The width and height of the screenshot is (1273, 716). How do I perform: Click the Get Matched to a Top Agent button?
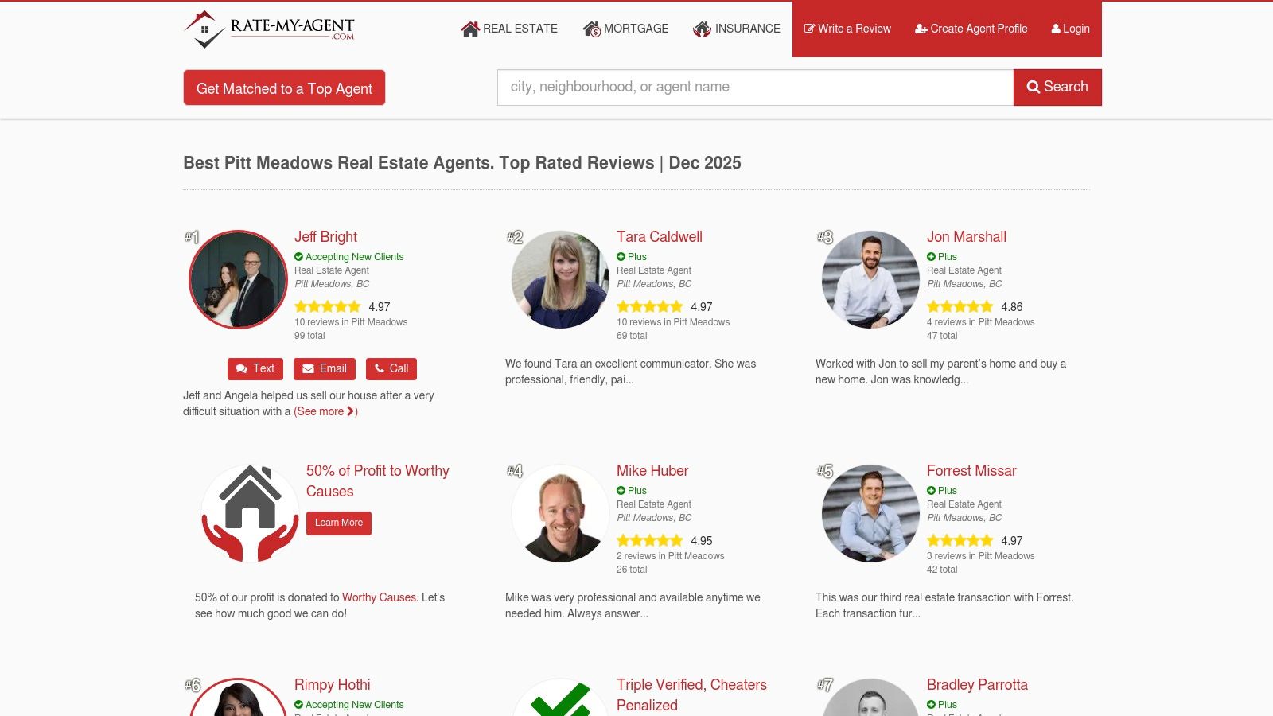point(284,88)
